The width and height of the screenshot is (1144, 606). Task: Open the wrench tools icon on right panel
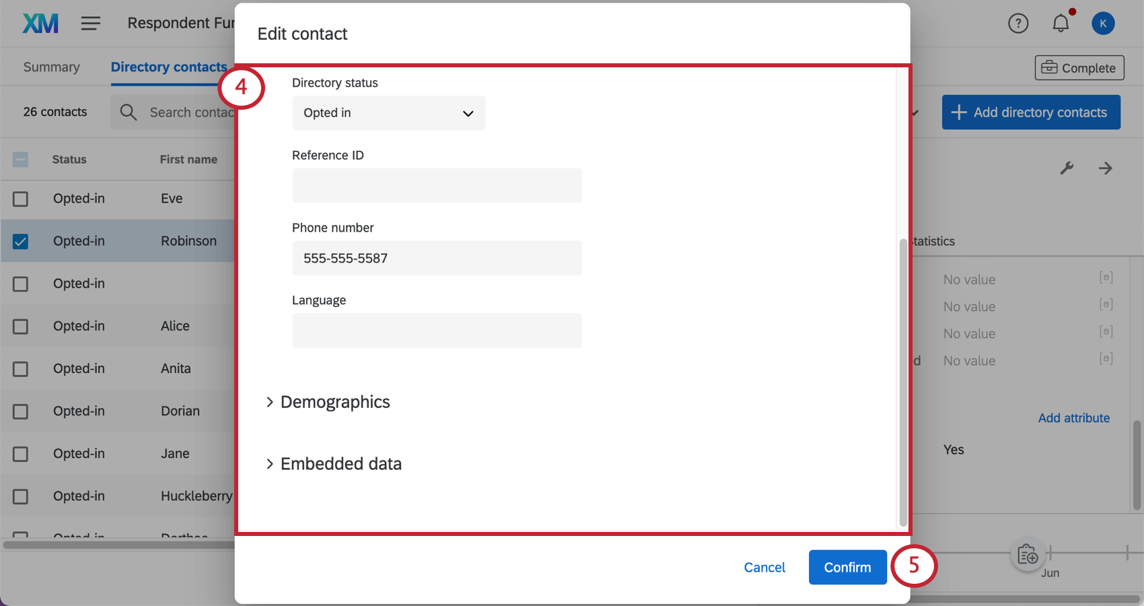pos(1067,168)
